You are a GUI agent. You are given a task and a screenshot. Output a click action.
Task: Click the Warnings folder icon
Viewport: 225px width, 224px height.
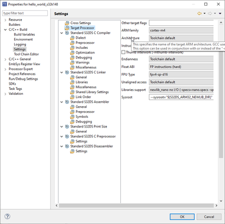click(x=72, y=62)
